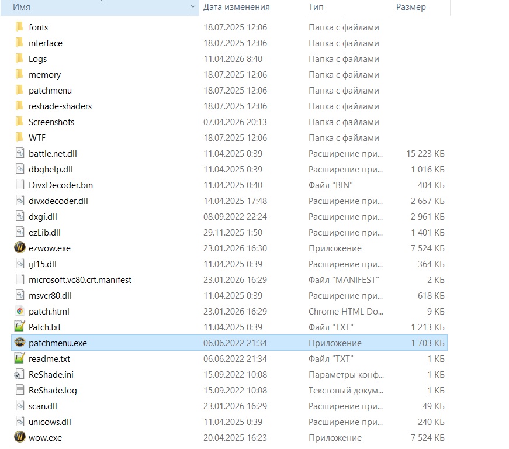
Task: Click the readme.txt file icon
Action: point(19,358)
